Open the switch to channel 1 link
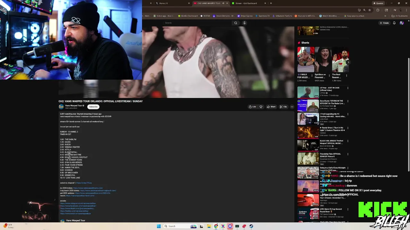The image size is (410, 230). 84,183
